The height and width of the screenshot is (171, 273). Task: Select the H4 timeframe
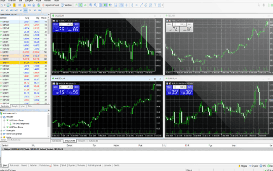click(x=26, y=10)
